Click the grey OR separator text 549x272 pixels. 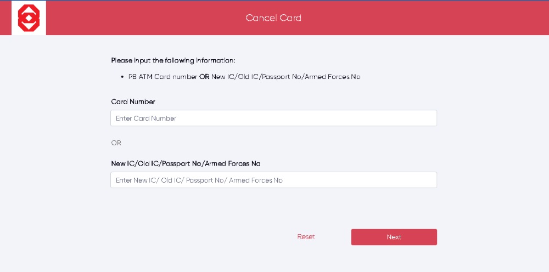(116, 143)
